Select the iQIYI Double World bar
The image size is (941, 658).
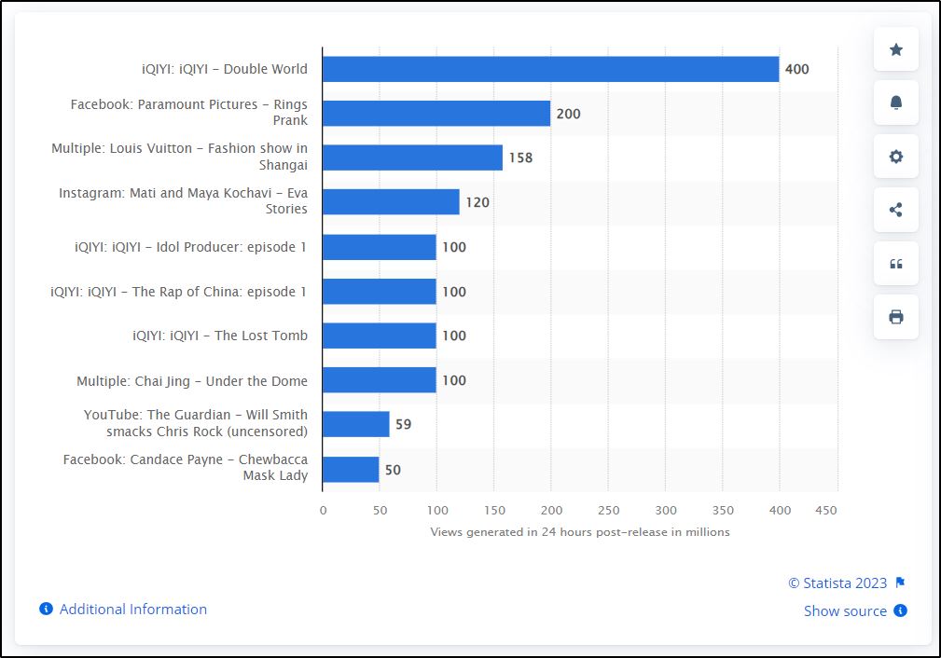[550, 69]
